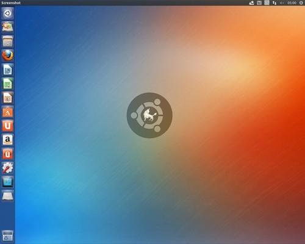Click the keyboard layout indicator
Viewport: 305px width, 244px height.
pos(267,3)
